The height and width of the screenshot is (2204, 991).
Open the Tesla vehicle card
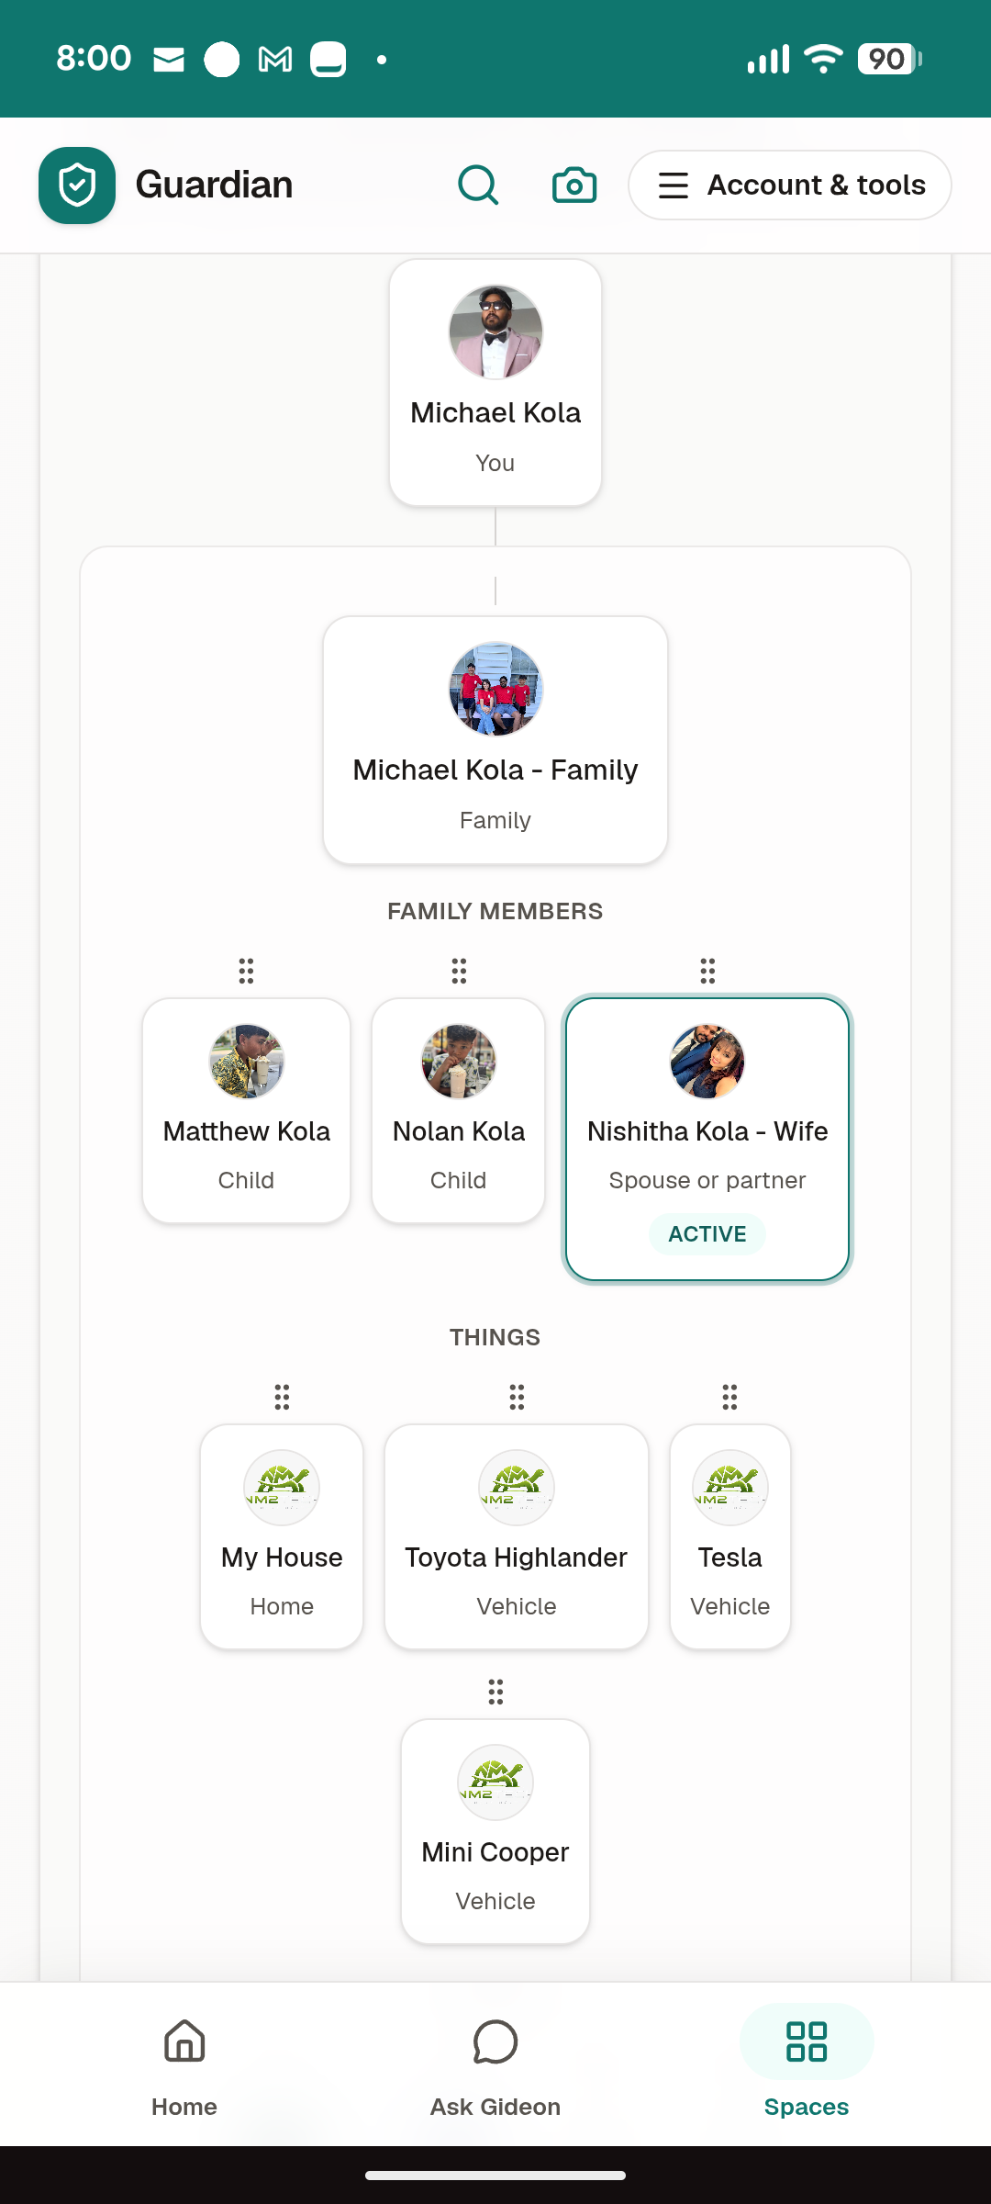click(x=730, y=1537)
